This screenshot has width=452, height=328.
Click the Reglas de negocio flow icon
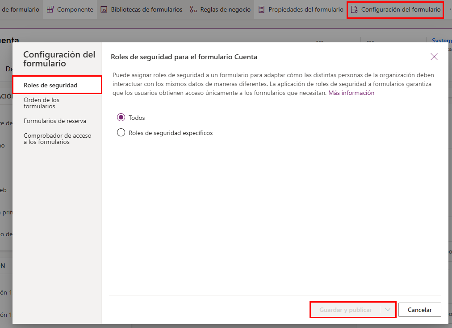tap(193, 9)
